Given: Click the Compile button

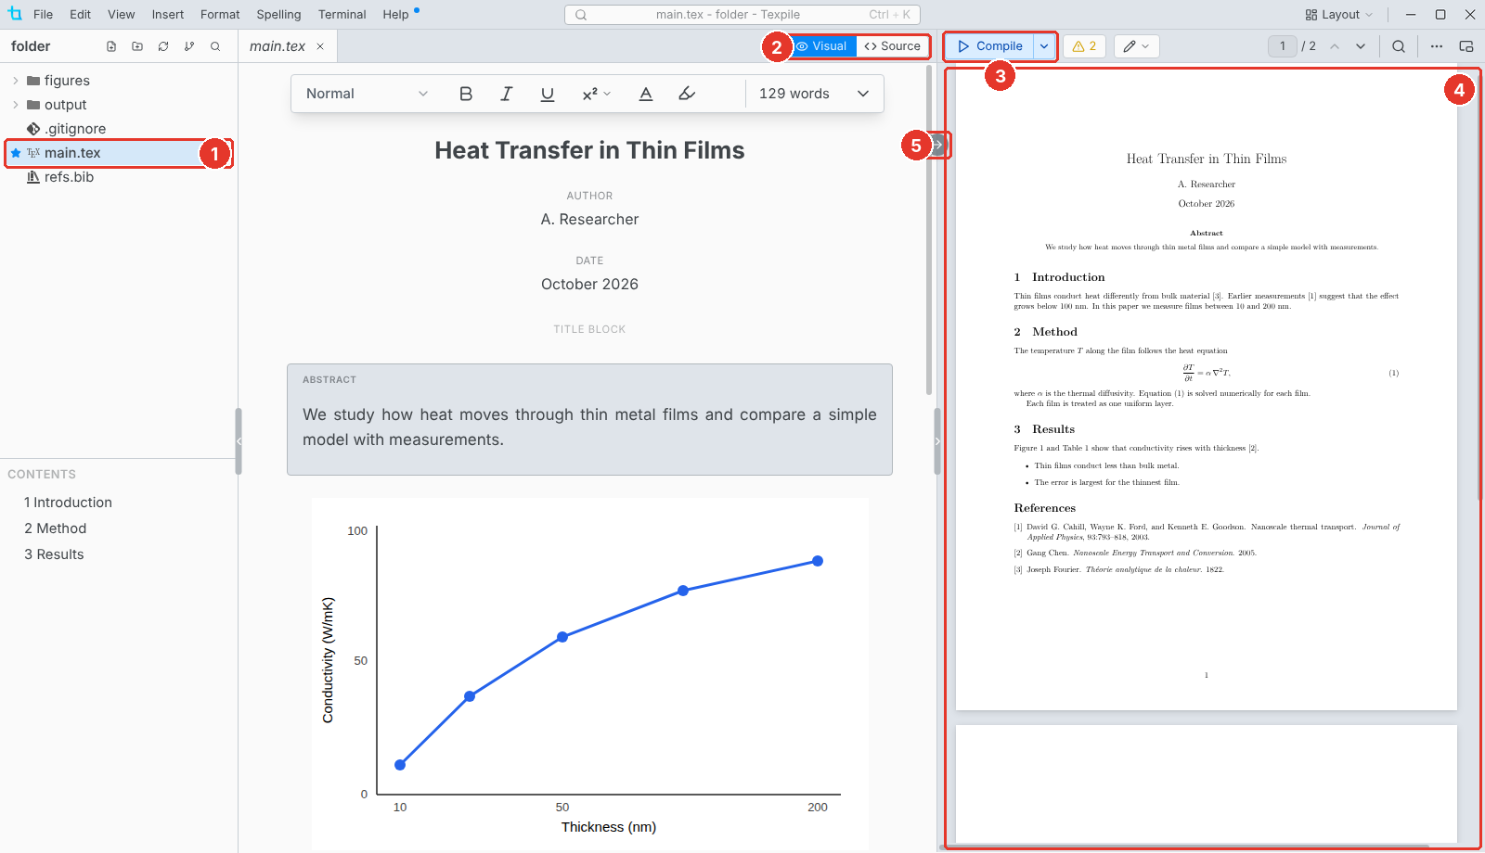Looking at the screenshot, I should point(989,46).
